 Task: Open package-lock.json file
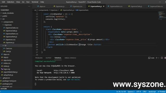9,81
